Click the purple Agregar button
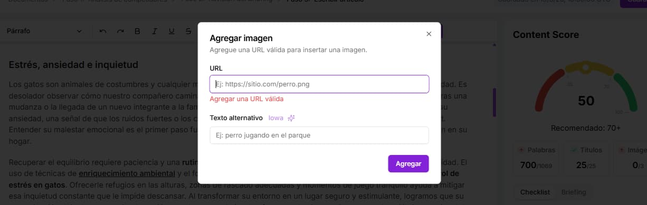 pos(408,163)
